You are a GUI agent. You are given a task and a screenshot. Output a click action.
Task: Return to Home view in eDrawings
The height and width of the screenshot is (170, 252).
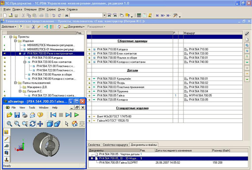[x=75, y=124]
